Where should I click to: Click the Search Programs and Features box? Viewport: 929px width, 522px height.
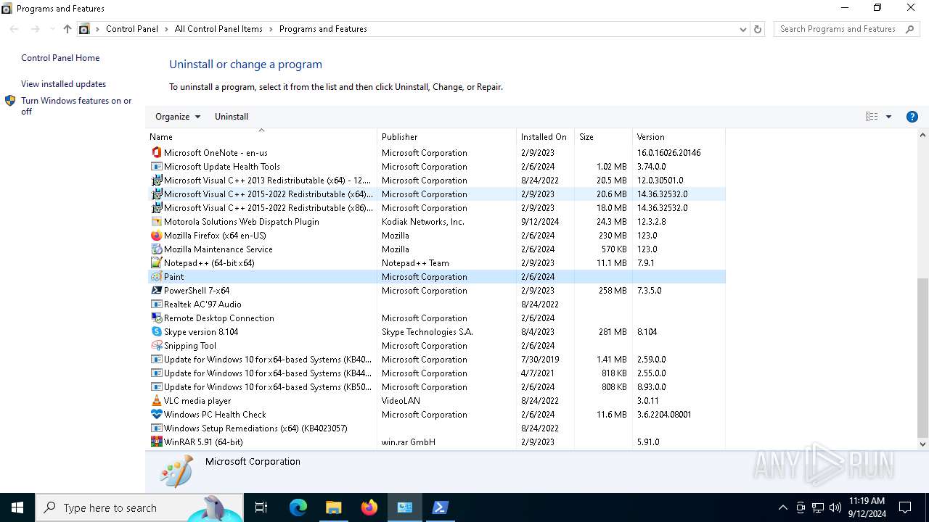pos(837,29)
